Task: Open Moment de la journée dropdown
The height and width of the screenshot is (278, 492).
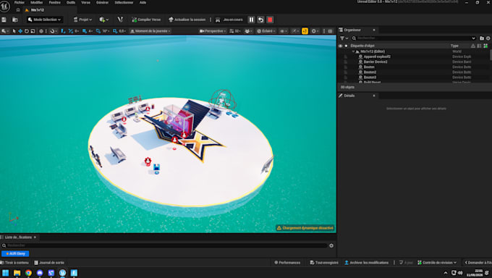Action: click(150, 31)
